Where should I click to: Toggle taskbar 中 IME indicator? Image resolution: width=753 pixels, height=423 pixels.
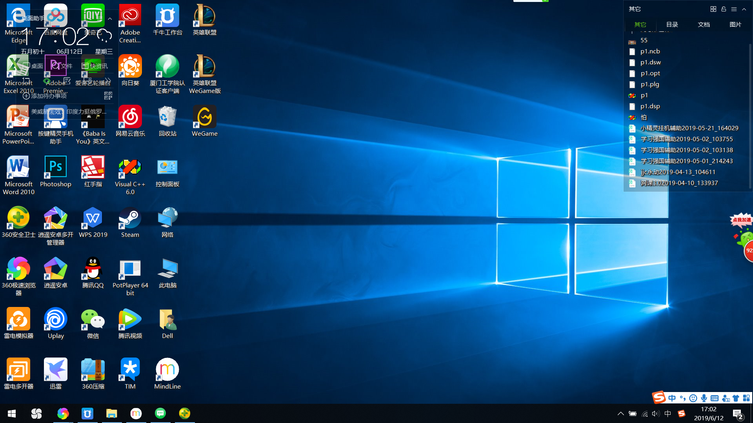668,414
